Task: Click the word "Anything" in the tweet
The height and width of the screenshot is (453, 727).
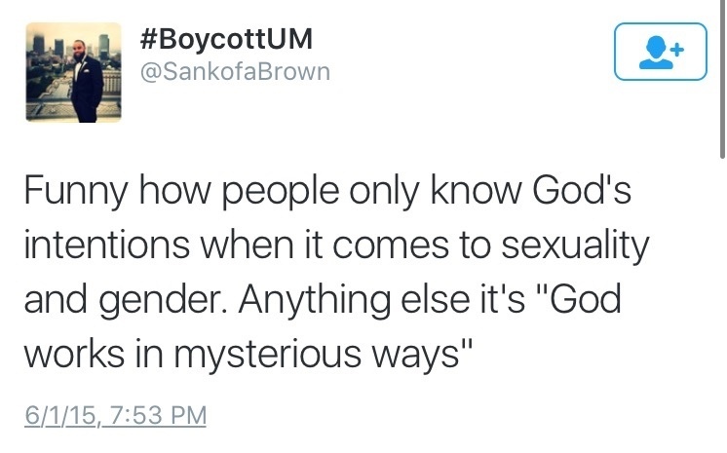Action: pos(315,301)
